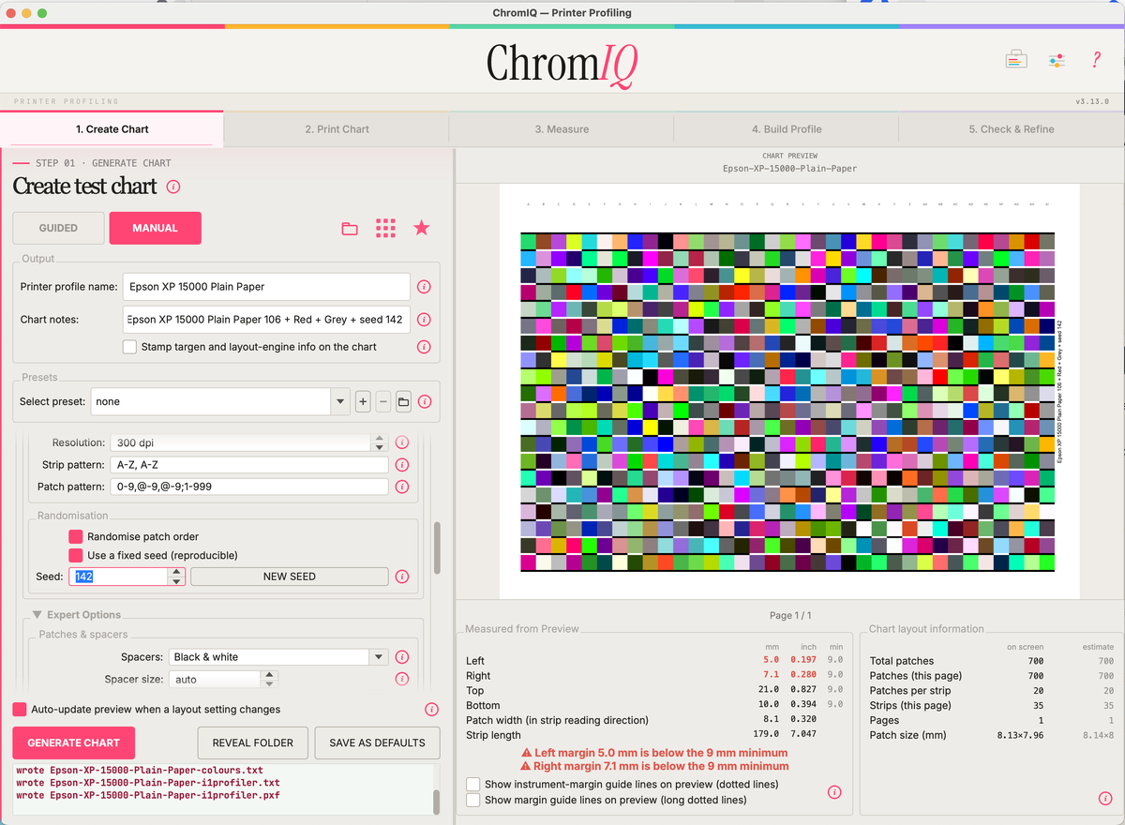Toggle Randomise patch order checkbox
Viewport: 1125px width, 825px height.
pos(76,536)
